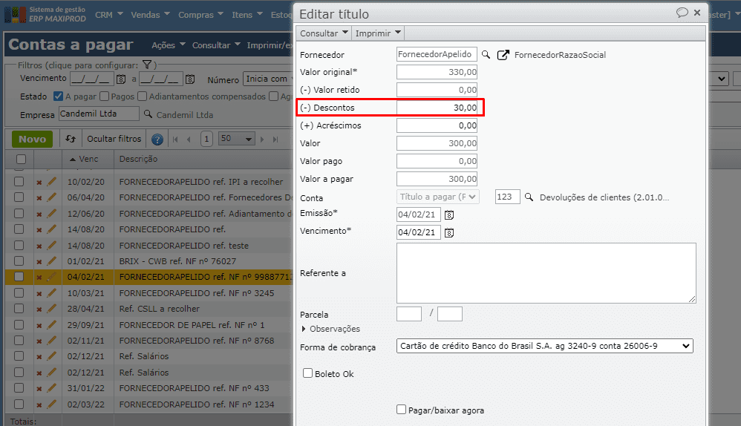The width and height of the screenshot is (741, 426).
Task: Open the CRM menu
Action: pyautogui.click(x=108, y=15)
